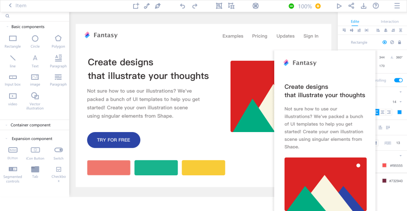Viewport: 407px width, 211px height.
Task: Switch to the Interaction tab
Action: coord(390,22)
